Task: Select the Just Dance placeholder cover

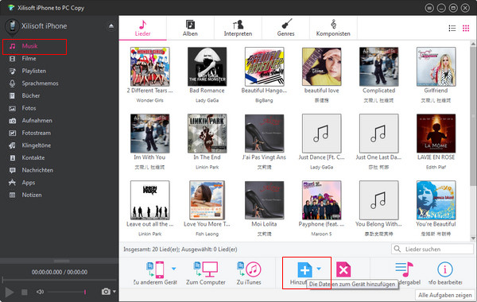Action: tap(321, 134)
